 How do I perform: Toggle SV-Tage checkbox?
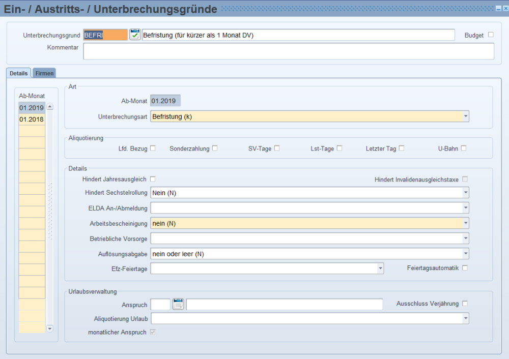276,148
